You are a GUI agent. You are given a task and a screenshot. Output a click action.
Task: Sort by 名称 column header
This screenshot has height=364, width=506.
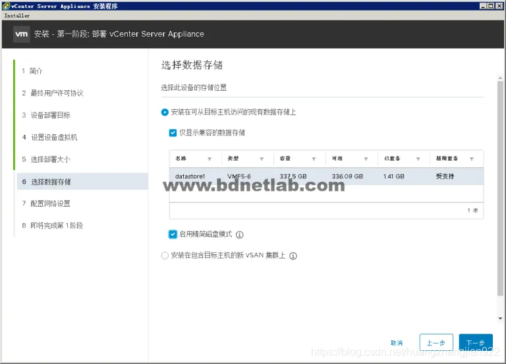pos(181,159)
